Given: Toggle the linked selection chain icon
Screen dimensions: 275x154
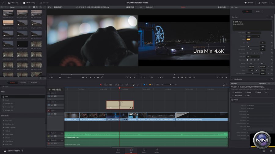Looking at the screenshot, I should click(x=138, y=85).
